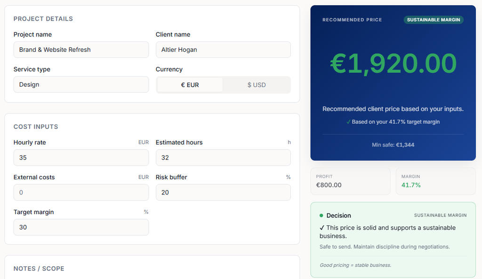The width and height of the screenshot is (482, 279).
Task: Switch currency to $ USD
Action: point(257,85)
